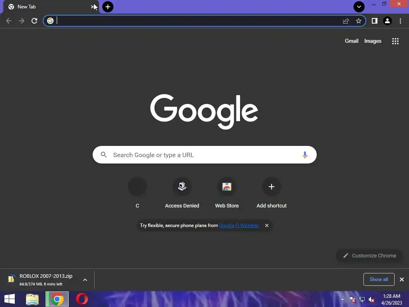The height and width of the screenshot is (307, 409).
Task: Toggle the side panel icon
Action: pyautogui.click(x=375, y=21)
